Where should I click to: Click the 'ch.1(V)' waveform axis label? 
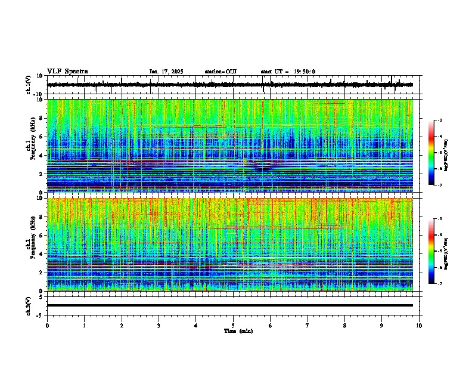(29, 85)
